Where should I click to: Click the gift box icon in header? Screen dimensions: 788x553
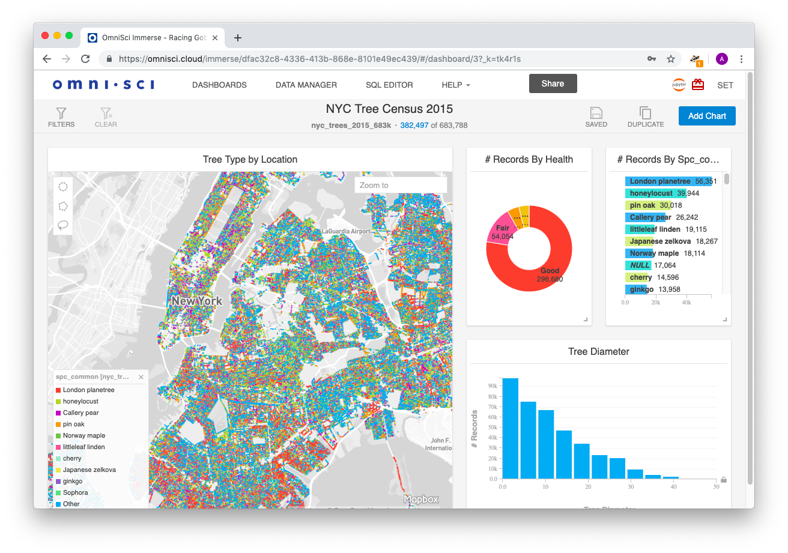point(698,85)
